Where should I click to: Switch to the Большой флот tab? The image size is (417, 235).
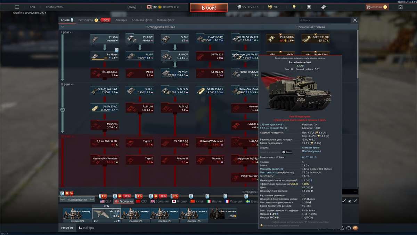142,20
